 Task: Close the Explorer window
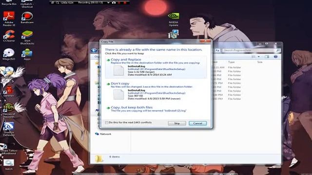tap(275, 44)
